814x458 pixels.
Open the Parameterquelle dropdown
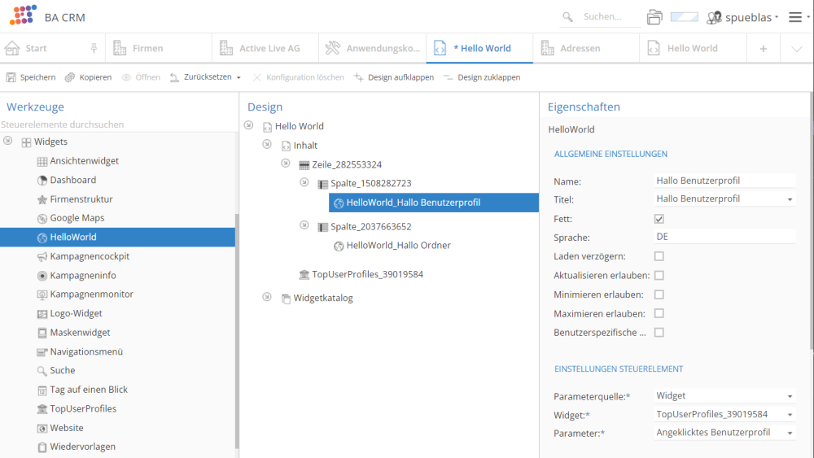tap(724, 395)
